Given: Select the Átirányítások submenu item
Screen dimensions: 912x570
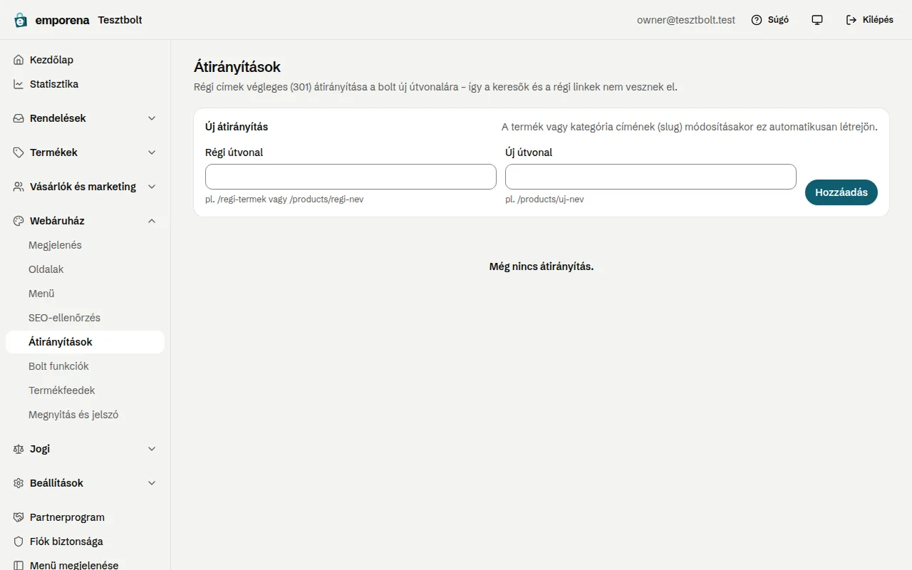Looking at the screenshot, I should pyautogui.click(x=85, y=342).
